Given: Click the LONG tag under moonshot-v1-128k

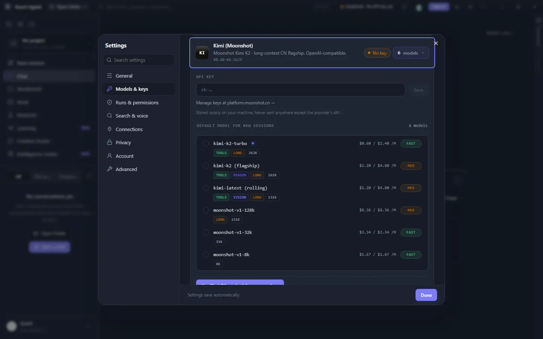Looking at the screenshot, I should click(x=220, y=220).
